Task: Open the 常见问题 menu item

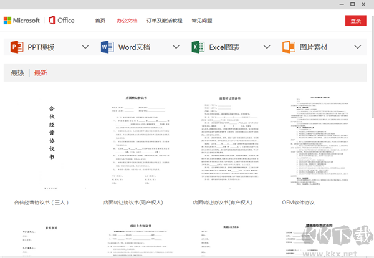Action: [202, 21]
